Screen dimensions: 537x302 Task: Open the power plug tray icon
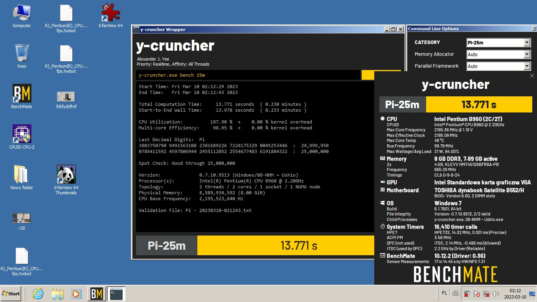click(x=467, y=293)
